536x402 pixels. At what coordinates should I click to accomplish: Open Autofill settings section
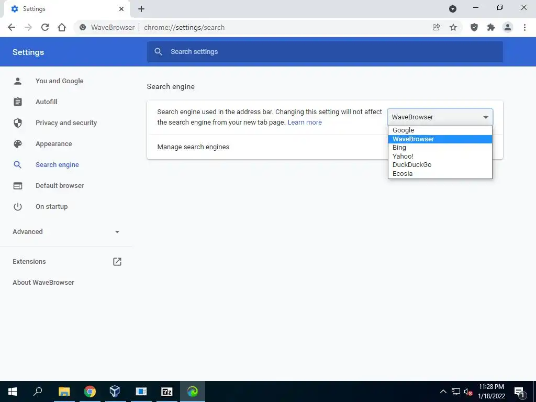tap(47, 102)
